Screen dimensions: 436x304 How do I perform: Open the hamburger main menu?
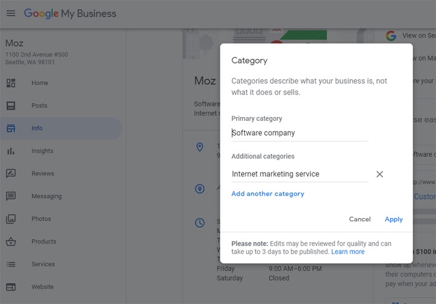pos(11,13)
